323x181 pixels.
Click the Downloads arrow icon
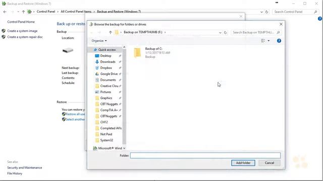point(97,62)
